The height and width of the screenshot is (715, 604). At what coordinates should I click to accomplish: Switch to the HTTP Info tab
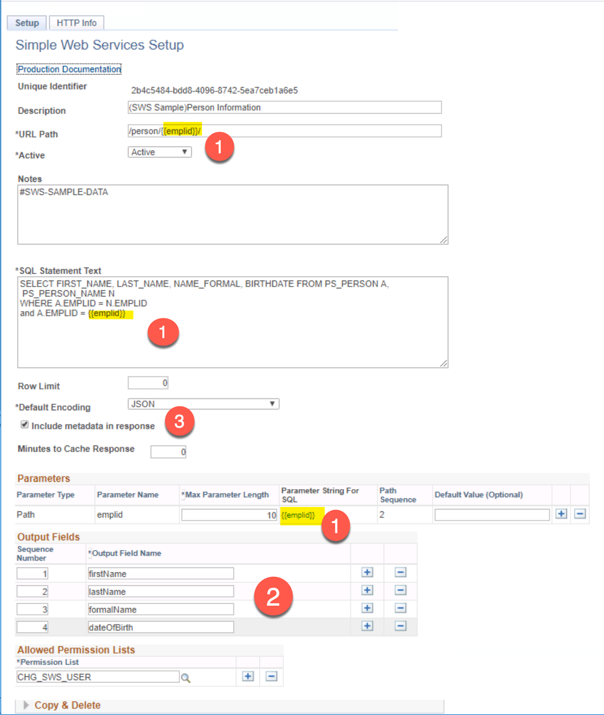[76, 23]
